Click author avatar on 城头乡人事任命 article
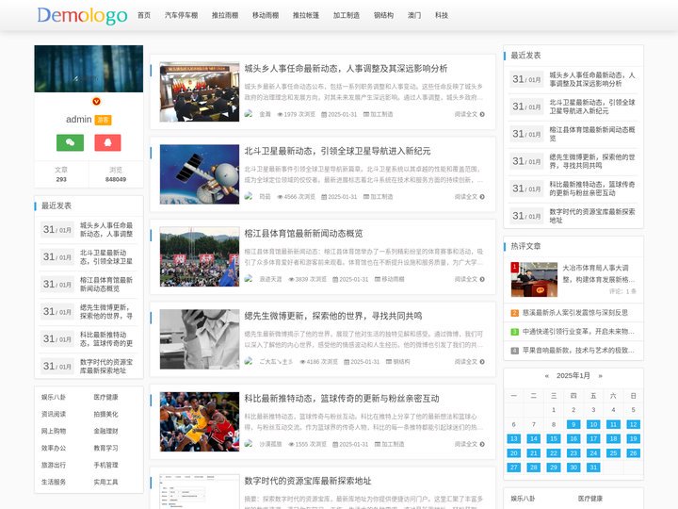The width and height of the screenshot is (678, 509). [249, 114]
